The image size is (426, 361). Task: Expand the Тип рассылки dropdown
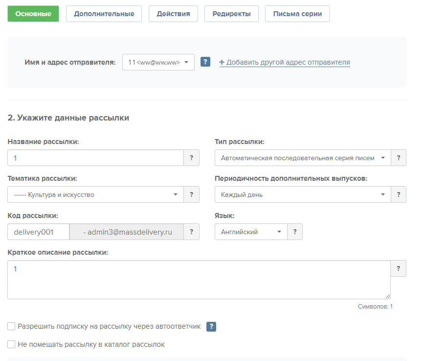point(302,158)
